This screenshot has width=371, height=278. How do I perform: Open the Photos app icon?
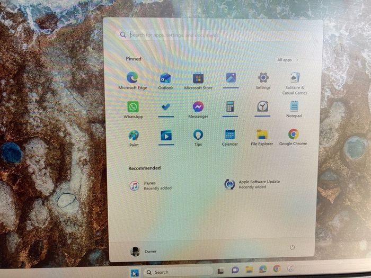coord(231,78)
